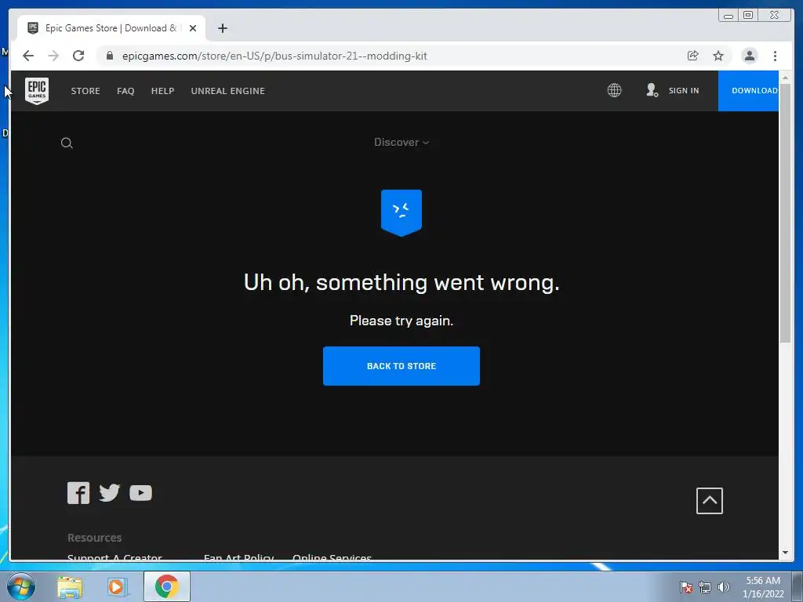The image size is (803, 602).
Task: Click Chrome icon in taskbar
Action: click(x=167, y=586)
